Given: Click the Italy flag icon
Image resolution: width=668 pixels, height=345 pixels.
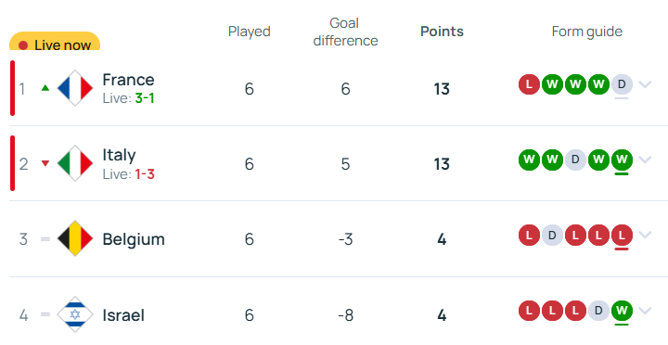Looking at the screenshot, I should click(75, 163).
